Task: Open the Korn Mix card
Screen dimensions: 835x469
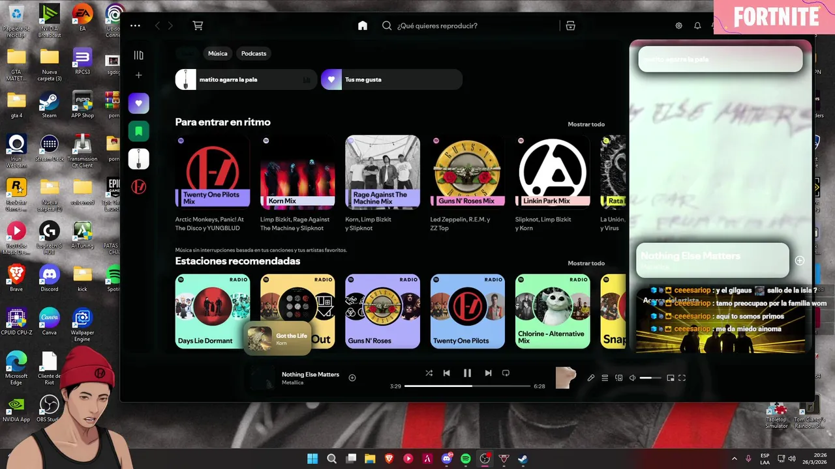Action: 297,184
